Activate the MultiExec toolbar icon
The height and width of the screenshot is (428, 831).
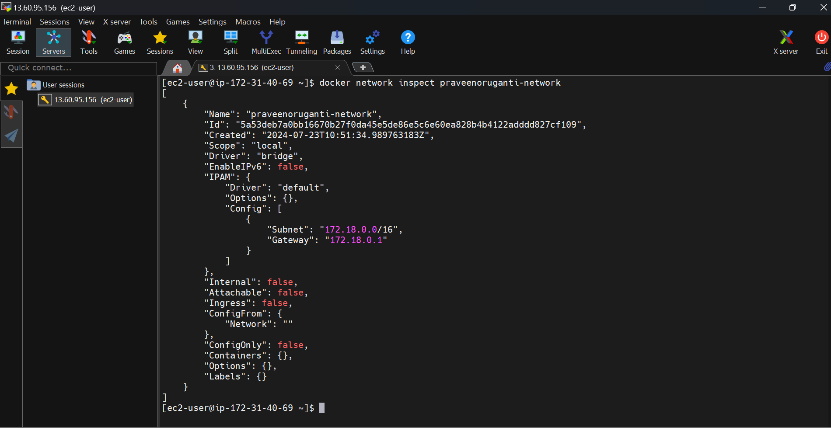266,42
